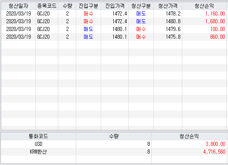Select the row with profit 1,160.00
The height and width of the screenshot is (165, 228).
point(114,14)
